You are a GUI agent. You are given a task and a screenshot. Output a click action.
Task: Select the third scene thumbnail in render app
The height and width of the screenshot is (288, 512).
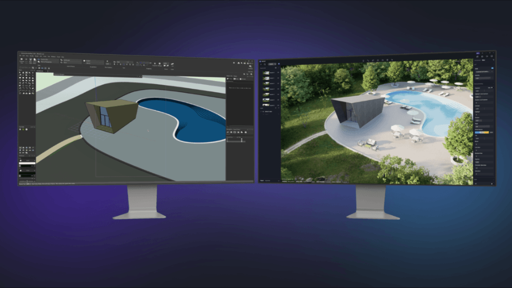coord(266,84)
